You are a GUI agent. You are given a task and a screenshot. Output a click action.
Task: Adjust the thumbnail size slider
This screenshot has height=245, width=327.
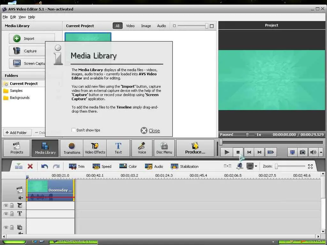tap(207, 26)
